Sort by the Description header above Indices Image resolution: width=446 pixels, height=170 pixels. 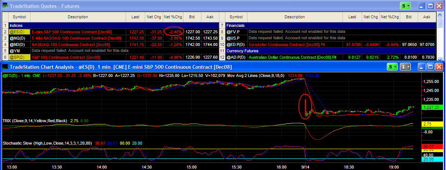[78, 17]
